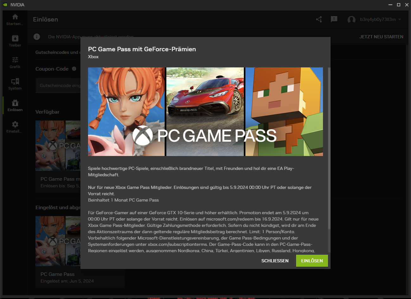Click the PC Game Pass banner image

(x=205, y=112)
